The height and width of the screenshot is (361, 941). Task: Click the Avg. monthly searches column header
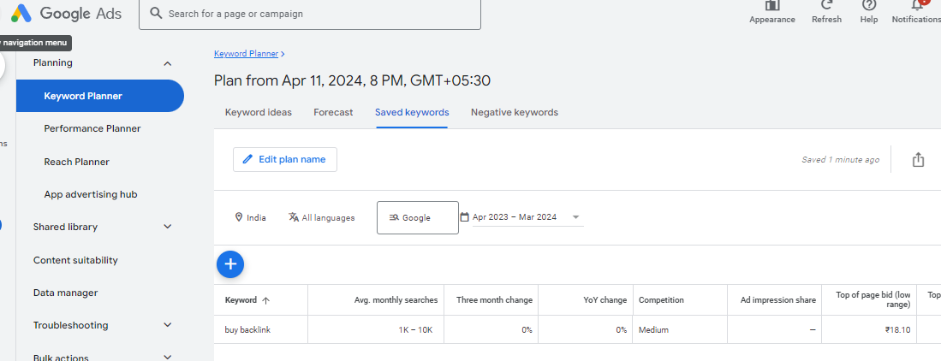click(396, 299)
